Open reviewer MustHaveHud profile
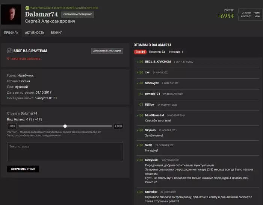263x205 pixels. click(x=154, y=115)
